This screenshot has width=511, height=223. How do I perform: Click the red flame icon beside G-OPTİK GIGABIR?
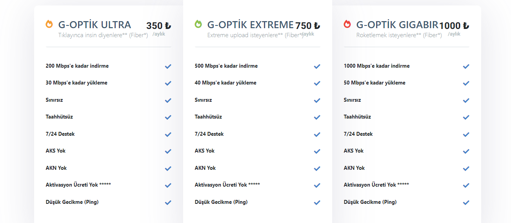(x=347, y=24)
